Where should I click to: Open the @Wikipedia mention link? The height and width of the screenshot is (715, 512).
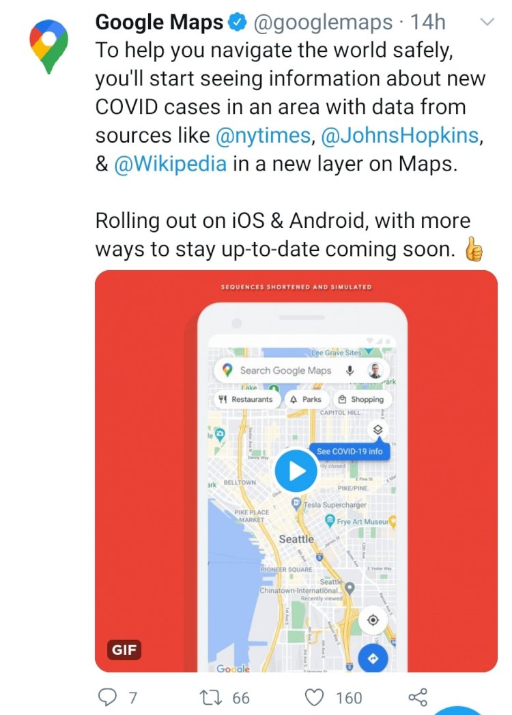pos(170,164)
